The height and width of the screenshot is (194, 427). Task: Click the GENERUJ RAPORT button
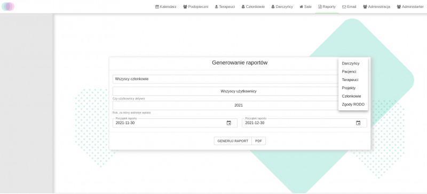(x=233, y=141)
